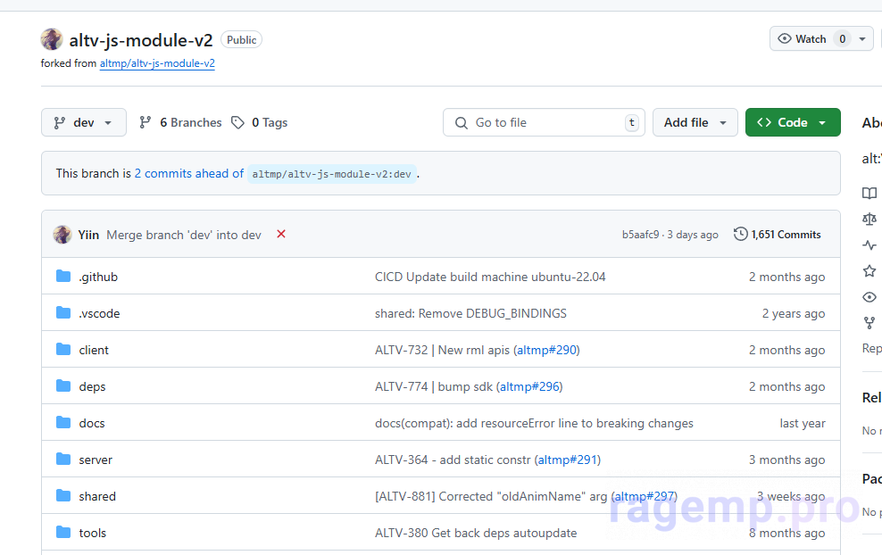Click the magnifier icon in file search

462,122
